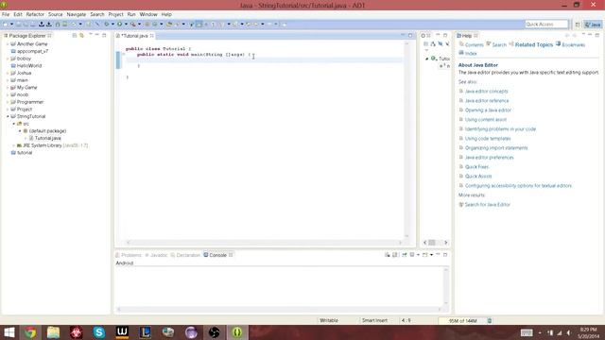The image size is (605, 340).
Task: Click the New Java Class toolbar icon
Action: pyautogui.click(x=154, y=24)
